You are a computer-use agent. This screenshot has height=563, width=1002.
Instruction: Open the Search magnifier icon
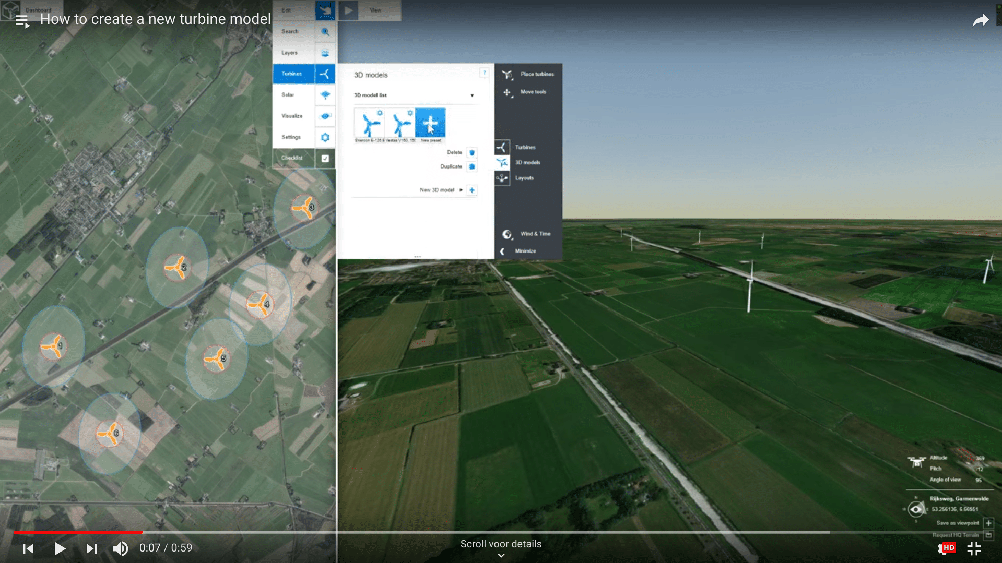point(325,32)
